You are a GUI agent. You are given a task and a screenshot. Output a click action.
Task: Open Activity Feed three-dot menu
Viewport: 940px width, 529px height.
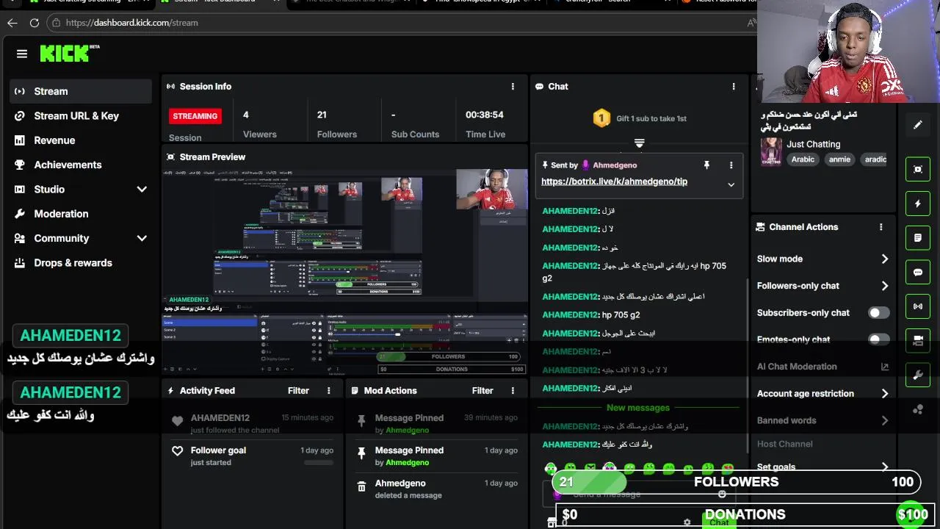pos(328,391)
